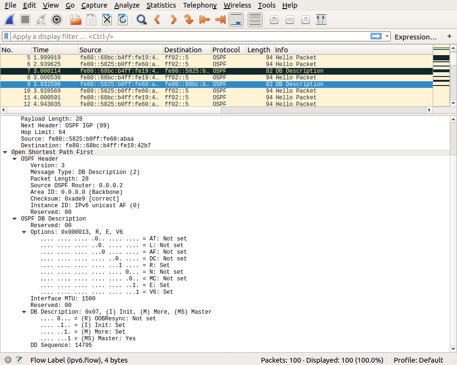Select the (MS) Master: Yes flag line
This screenshot has width=457, height=365.
coord(88,338)
